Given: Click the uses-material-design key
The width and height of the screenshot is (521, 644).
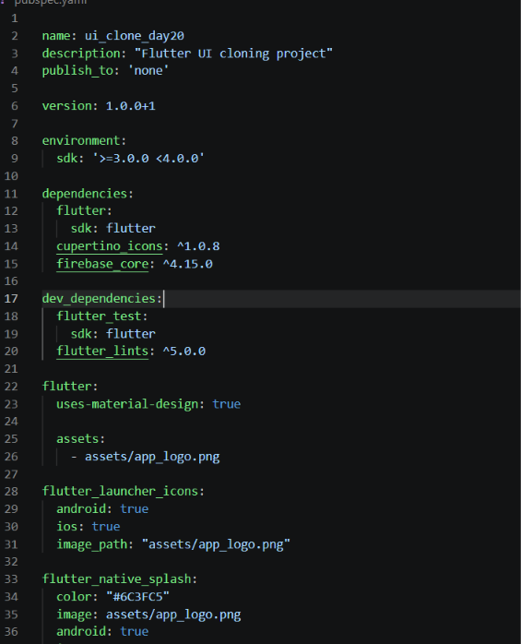Looking at the screenshot, I should (127, 404).
